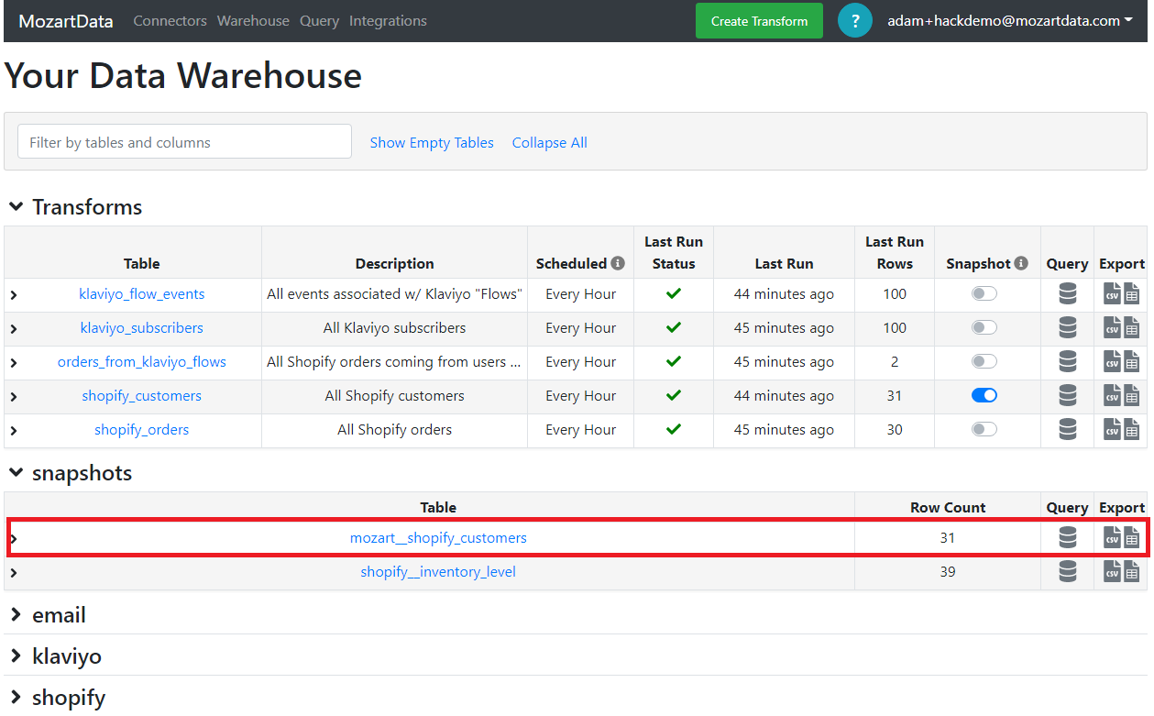Image resolution: width=1154 pixels, height=716 pixels.
Task: Click the Snapshot info icon
Action: tap(1022, 263)
